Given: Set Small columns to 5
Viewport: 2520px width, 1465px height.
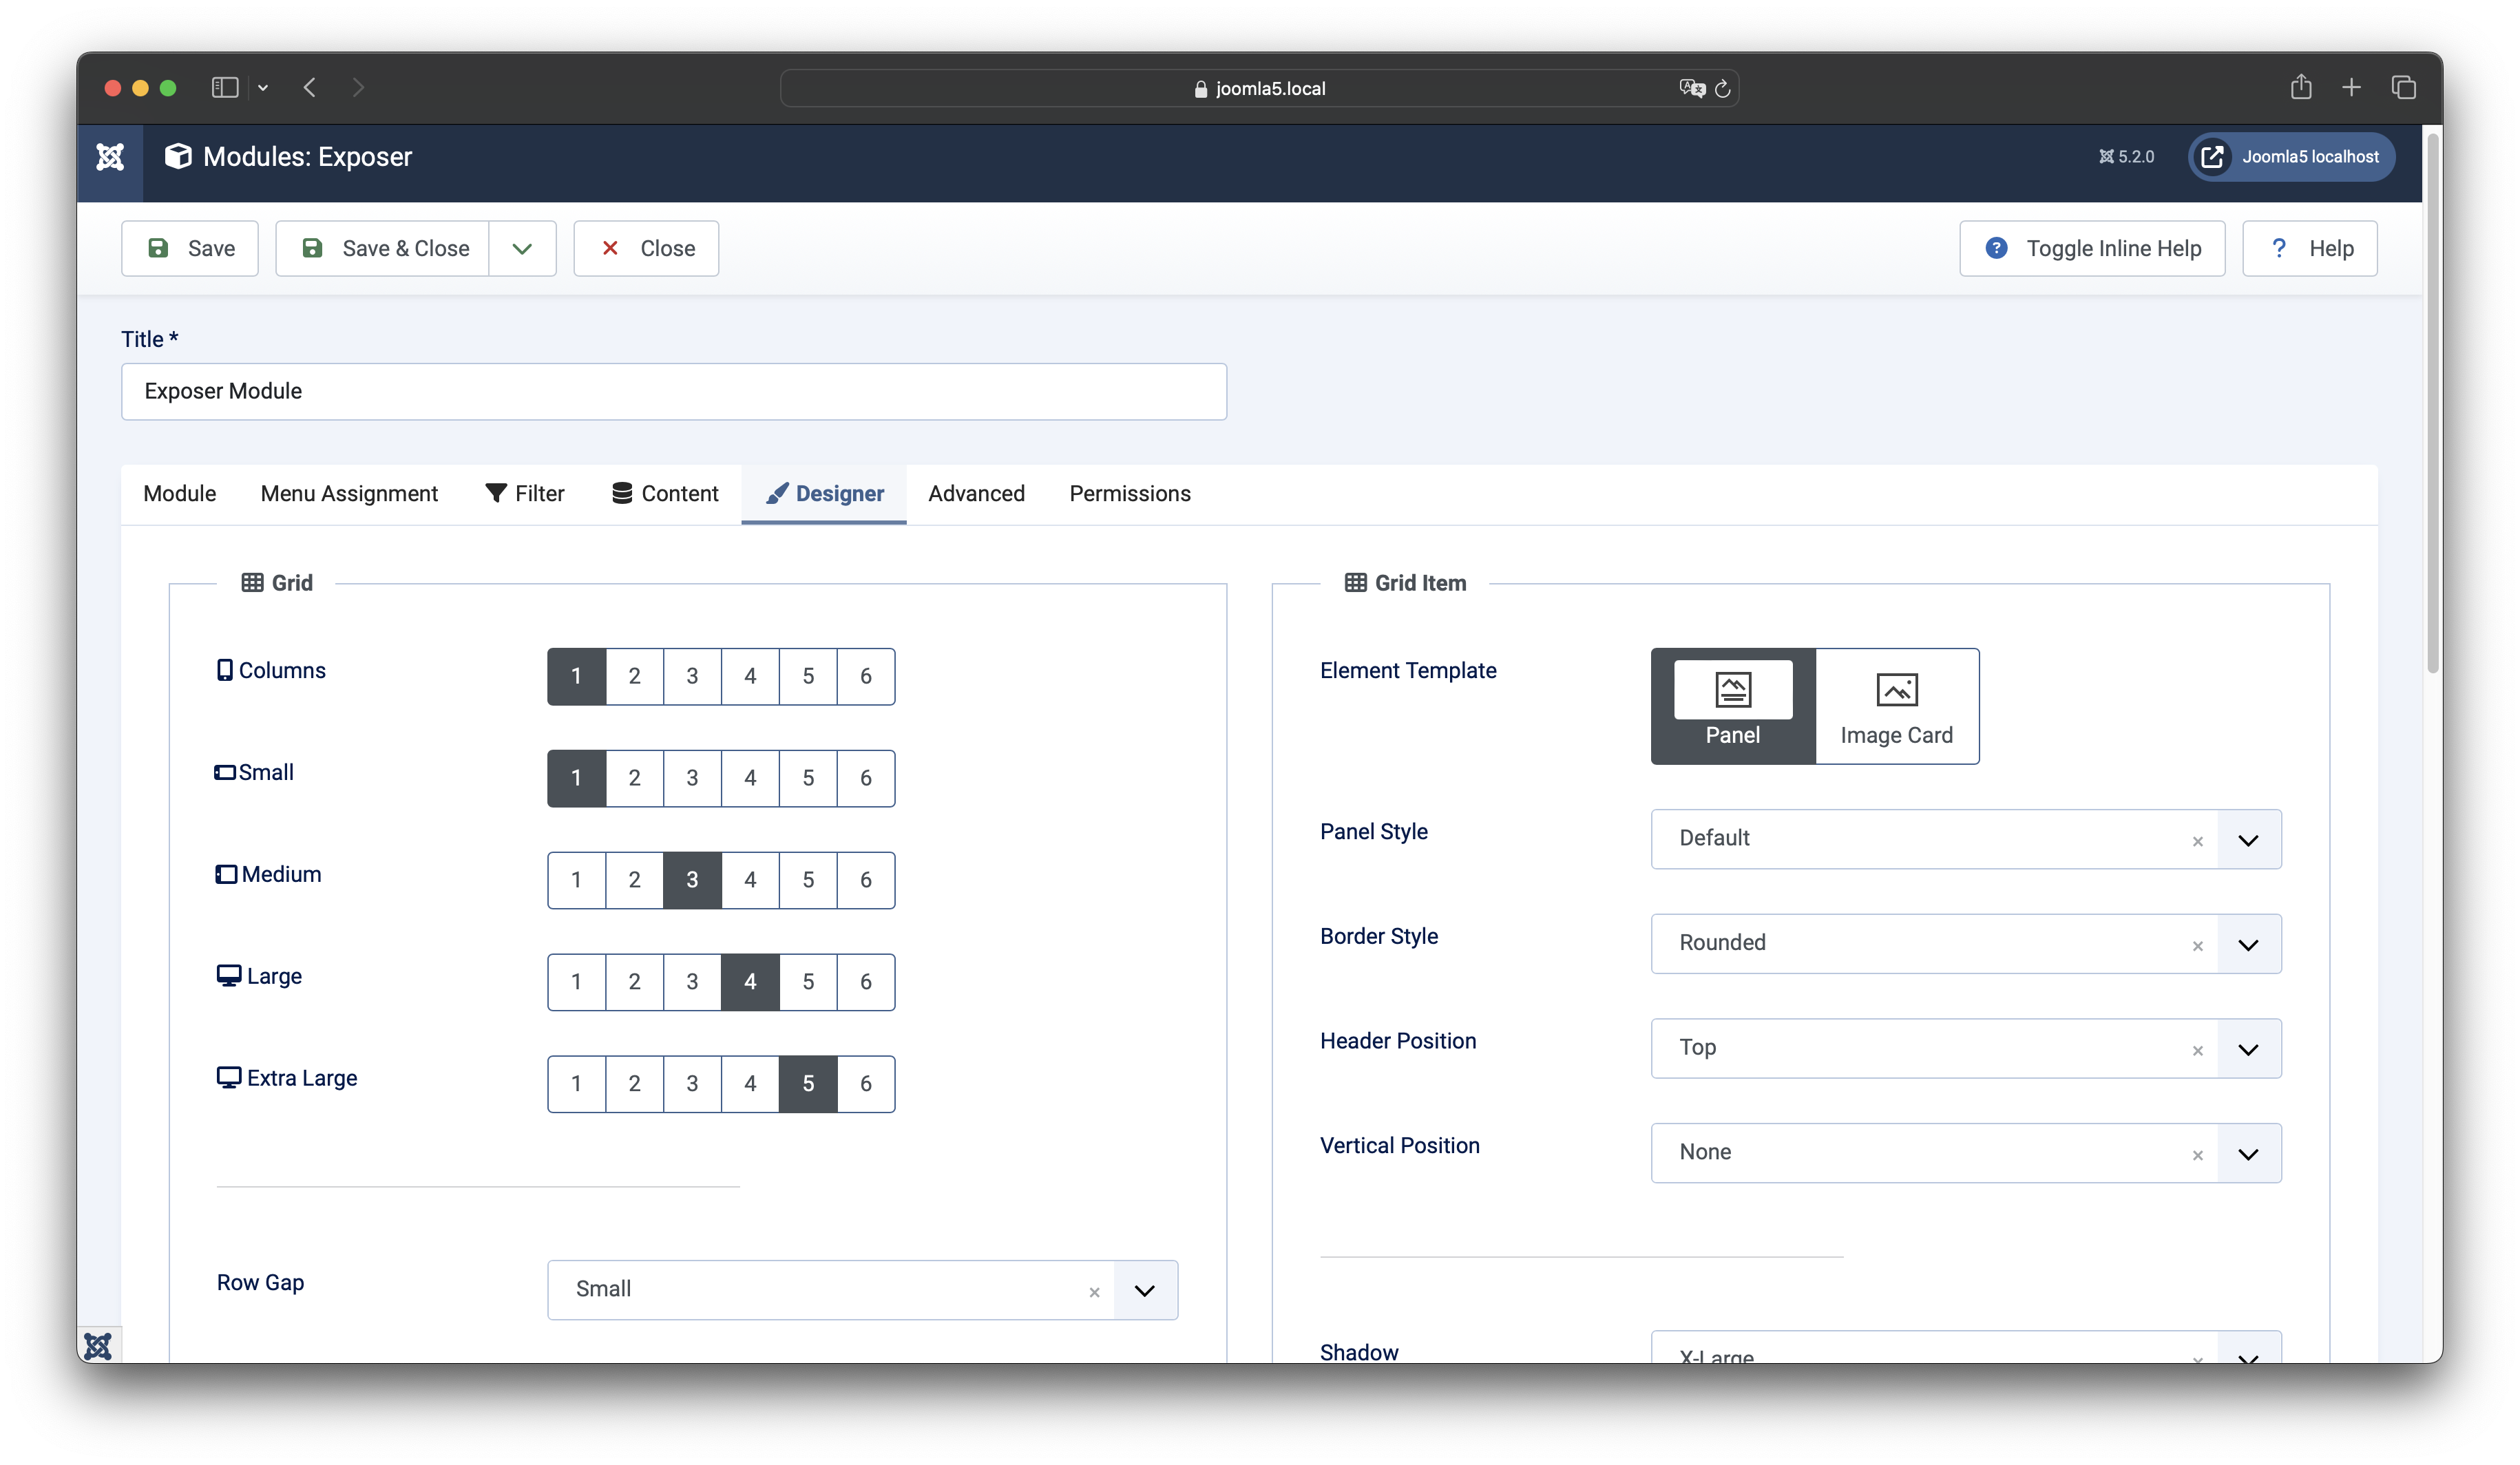Looking at the screenshot, I should click(808, 778).
